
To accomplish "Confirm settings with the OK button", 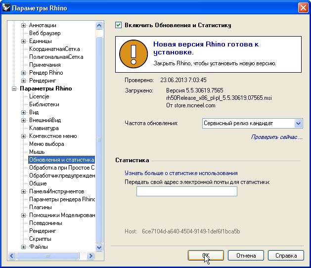I will [x=206, y=256].
